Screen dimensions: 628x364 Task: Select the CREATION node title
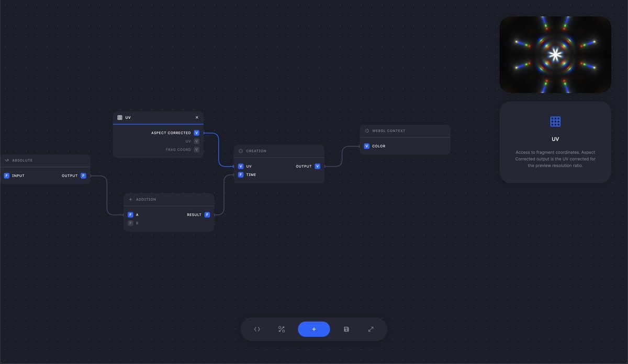click(256, 151)
